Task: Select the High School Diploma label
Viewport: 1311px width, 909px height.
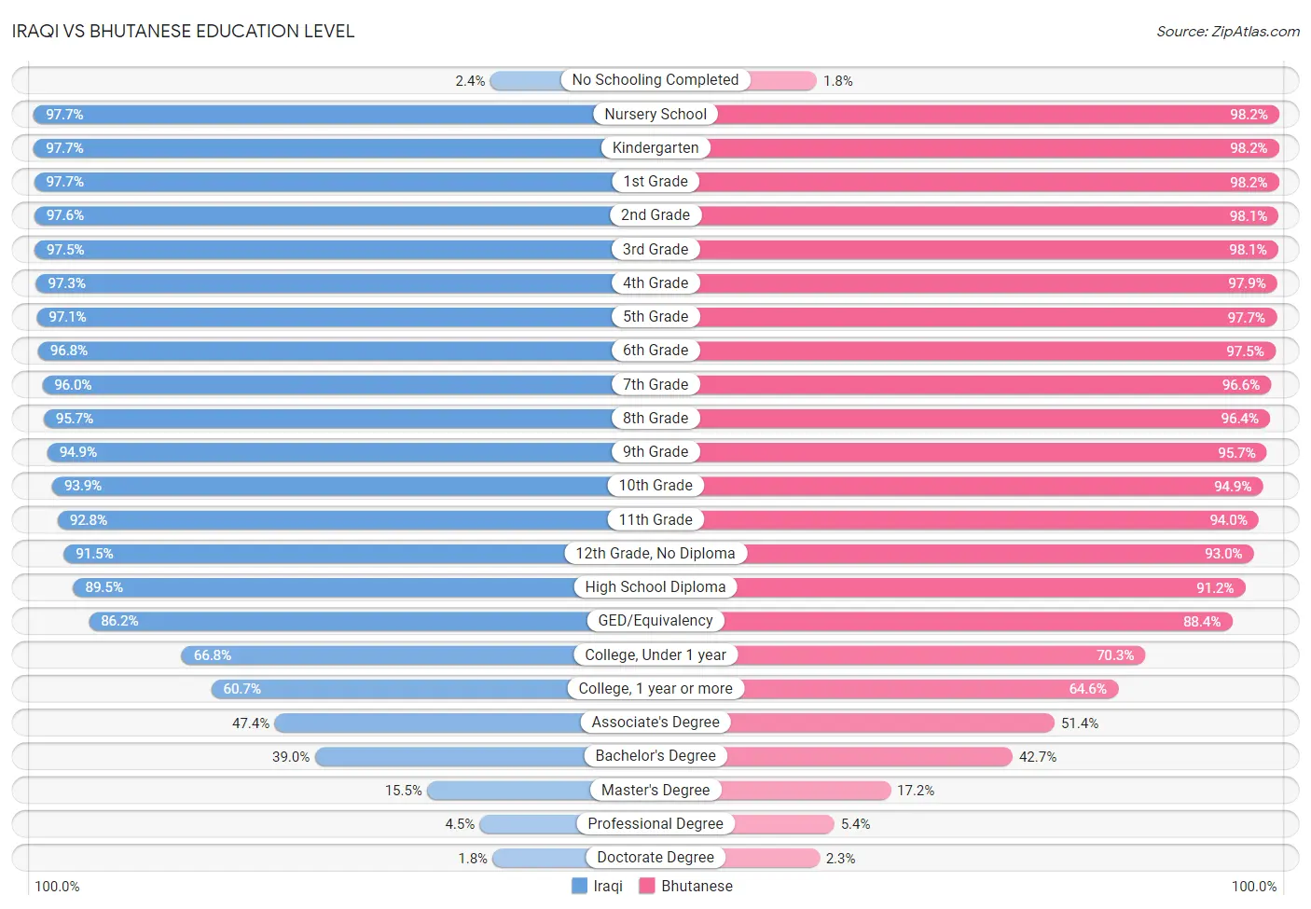Action: [655, 586]
